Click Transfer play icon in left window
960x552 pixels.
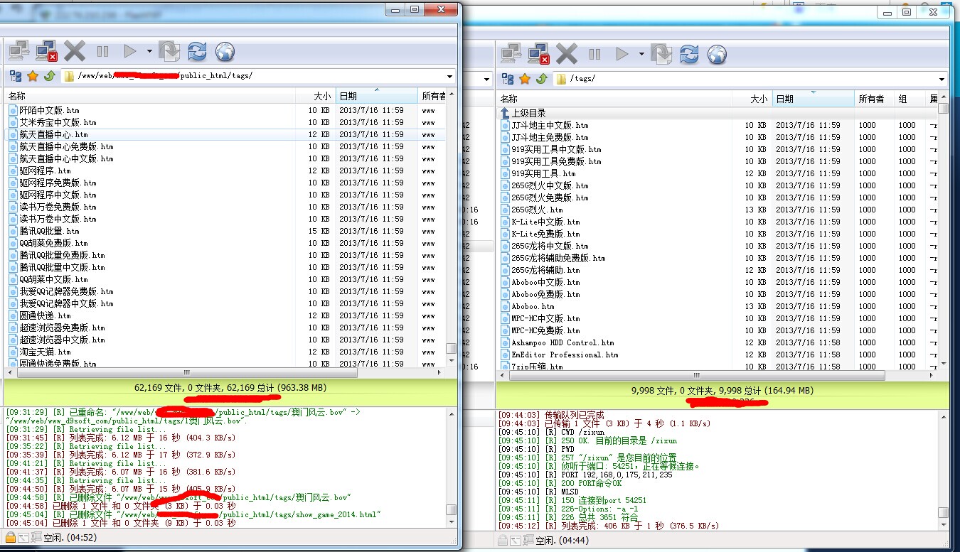tap(129, 51)
